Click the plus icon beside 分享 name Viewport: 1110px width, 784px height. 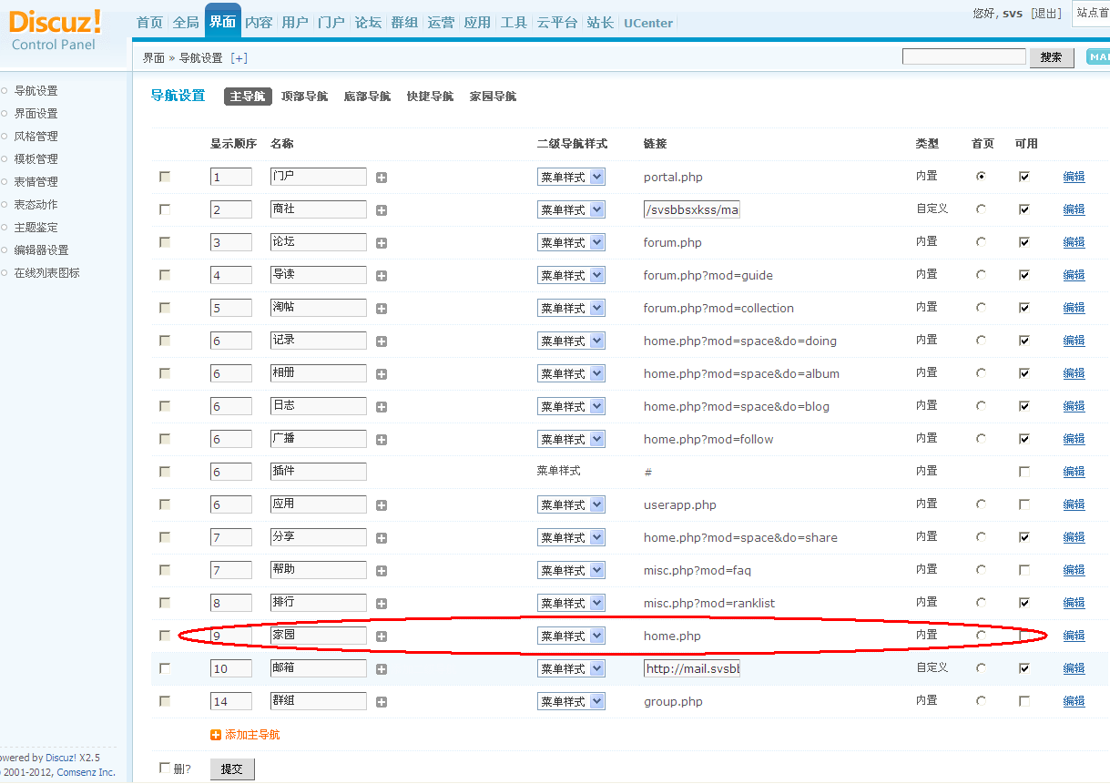(382, 538)
